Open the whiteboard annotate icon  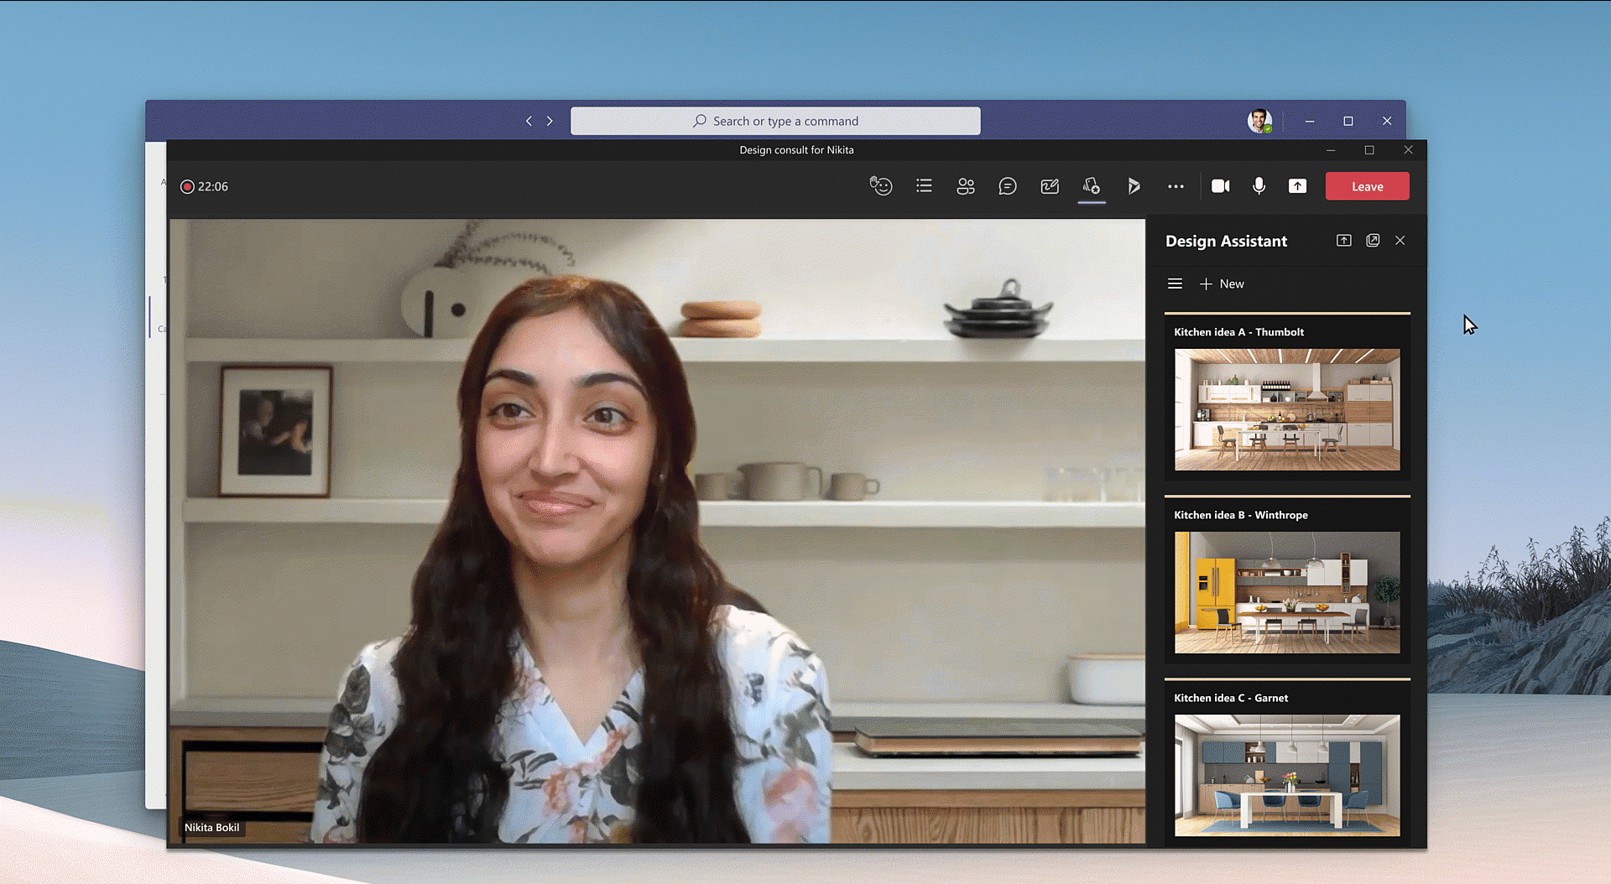click(x=1050, y=186)
